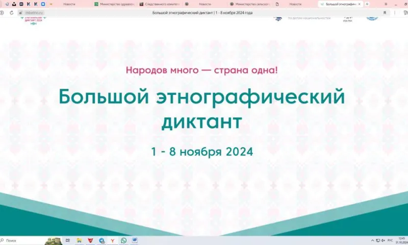Open the blue chat-bubble pinned tab

(43, 4)
